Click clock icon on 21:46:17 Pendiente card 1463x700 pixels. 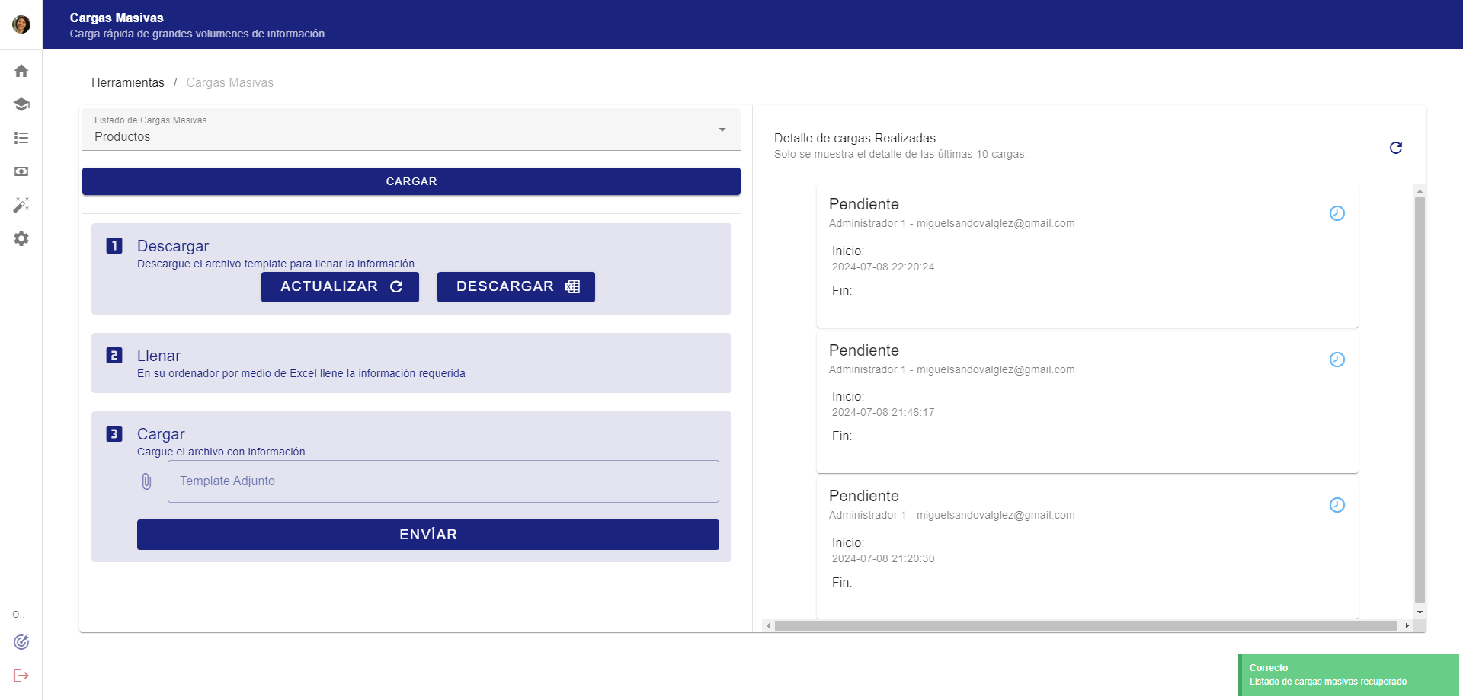coord(1337,360)
